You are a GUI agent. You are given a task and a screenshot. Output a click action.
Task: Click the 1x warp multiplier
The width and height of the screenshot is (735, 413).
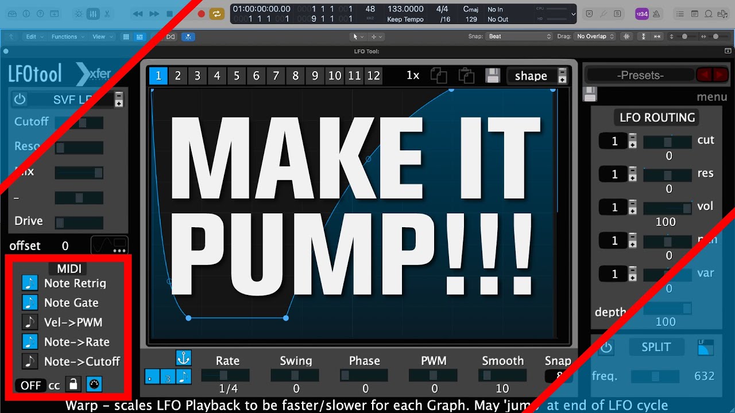coord(413,76)
